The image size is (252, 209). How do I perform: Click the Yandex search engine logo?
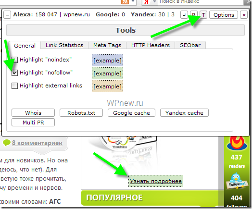(x=146, y=2)
